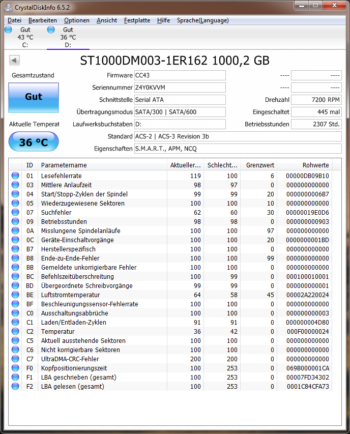Click the status orb for Geräte-Einschaltvorgänge
This screenshot has width=350, height=434.
point(15,240)
